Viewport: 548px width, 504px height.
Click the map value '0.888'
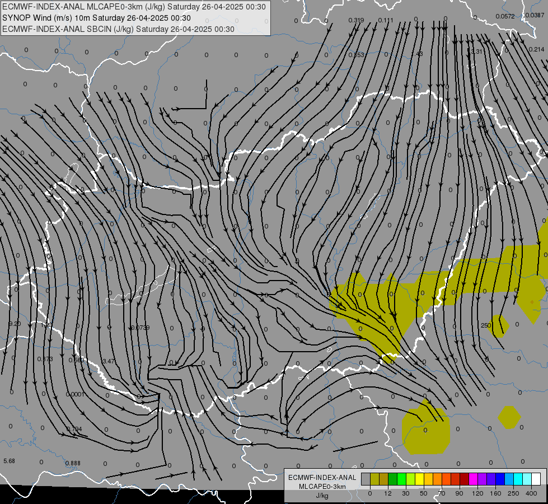click(x=73, y=463)
